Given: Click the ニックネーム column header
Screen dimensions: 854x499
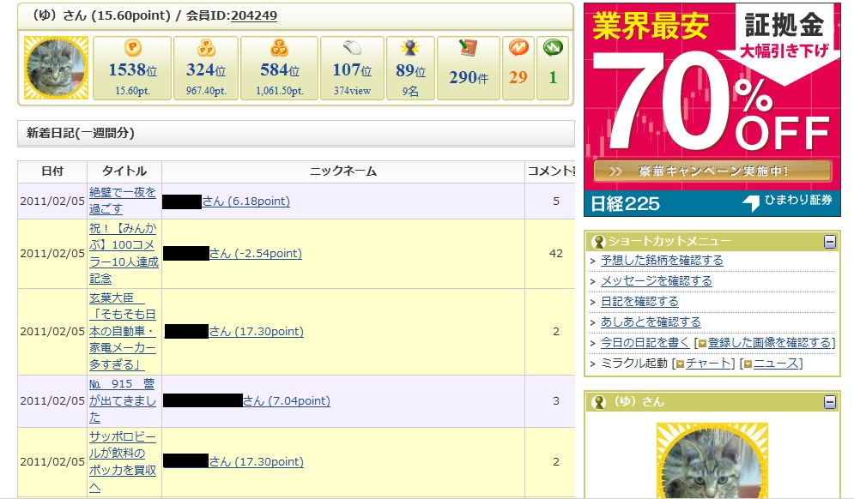Looking at the screenshot, I should 343,171.
